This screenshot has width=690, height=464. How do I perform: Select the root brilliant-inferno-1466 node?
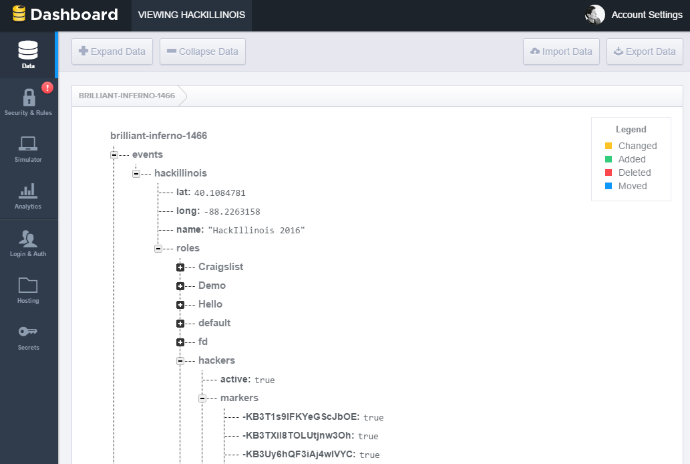(x=158, y=136)
